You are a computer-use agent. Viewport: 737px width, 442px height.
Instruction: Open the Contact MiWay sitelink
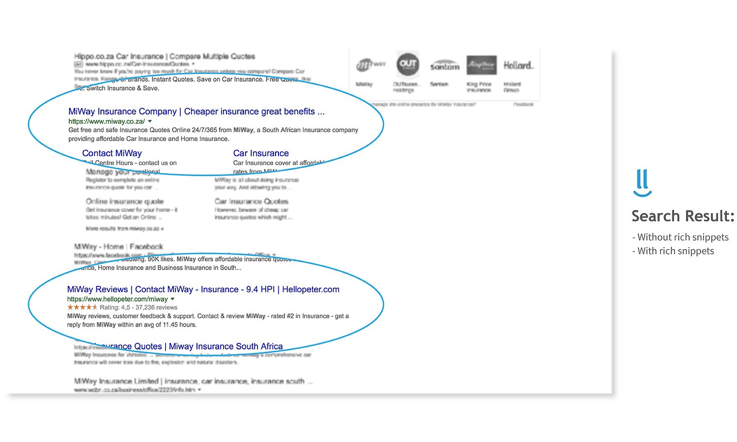(112, 153)
